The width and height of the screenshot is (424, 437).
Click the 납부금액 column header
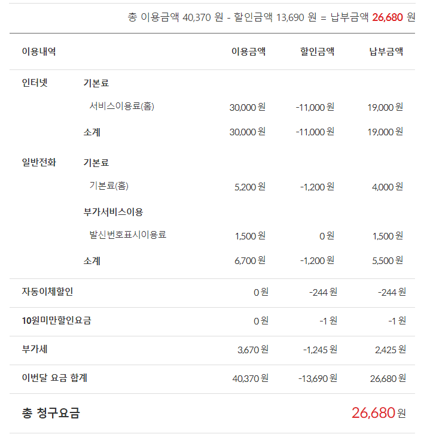click(386, 51)
